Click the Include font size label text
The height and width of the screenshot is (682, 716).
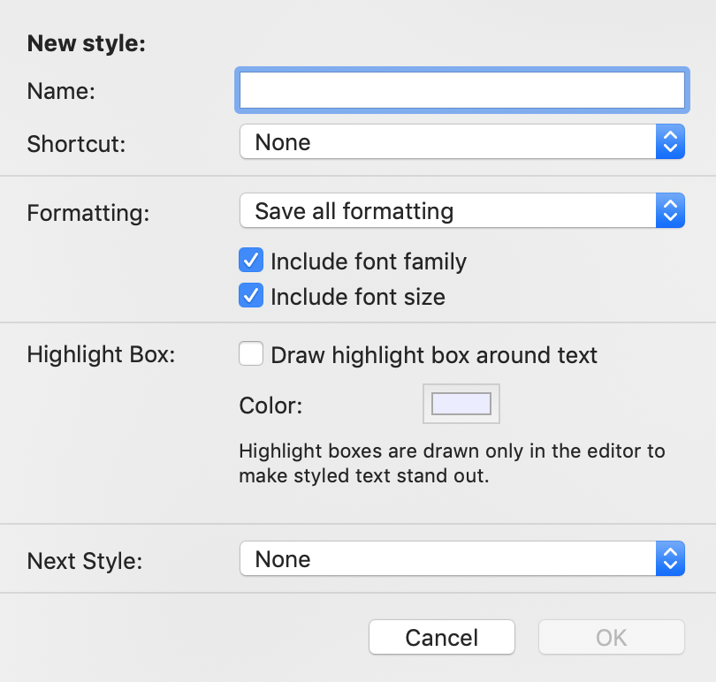(357, 297)
